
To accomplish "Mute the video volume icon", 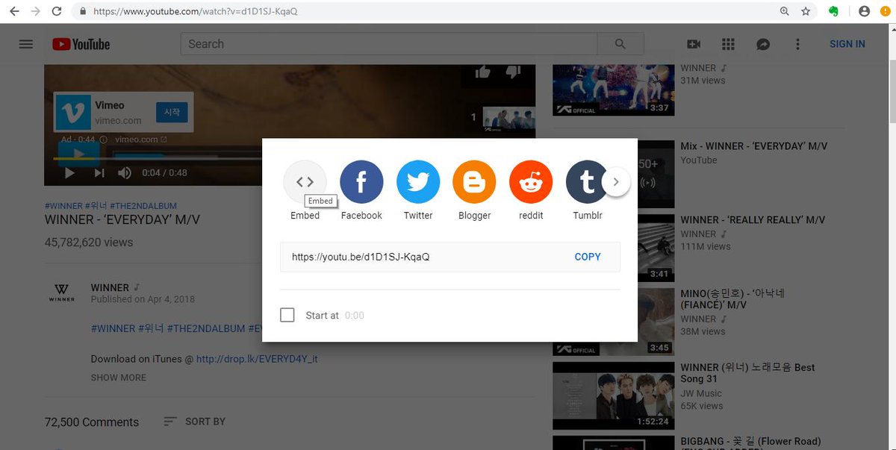I will point(125,172).
